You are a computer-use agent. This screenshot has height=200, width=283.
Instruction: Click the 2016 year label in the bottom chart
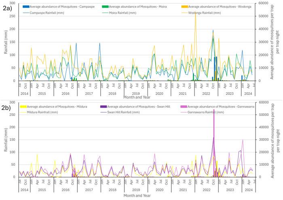65,190
